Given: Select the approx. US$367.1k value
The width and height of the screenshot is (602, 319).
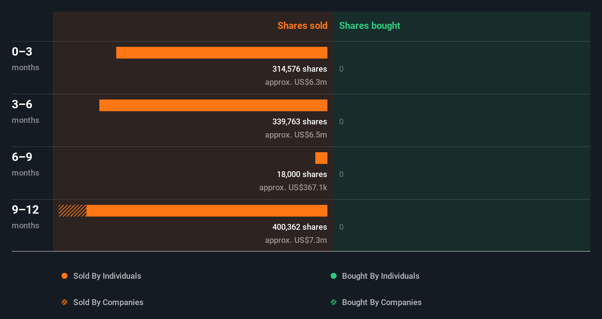Looking at the screenshot, I should click(293, 187).
